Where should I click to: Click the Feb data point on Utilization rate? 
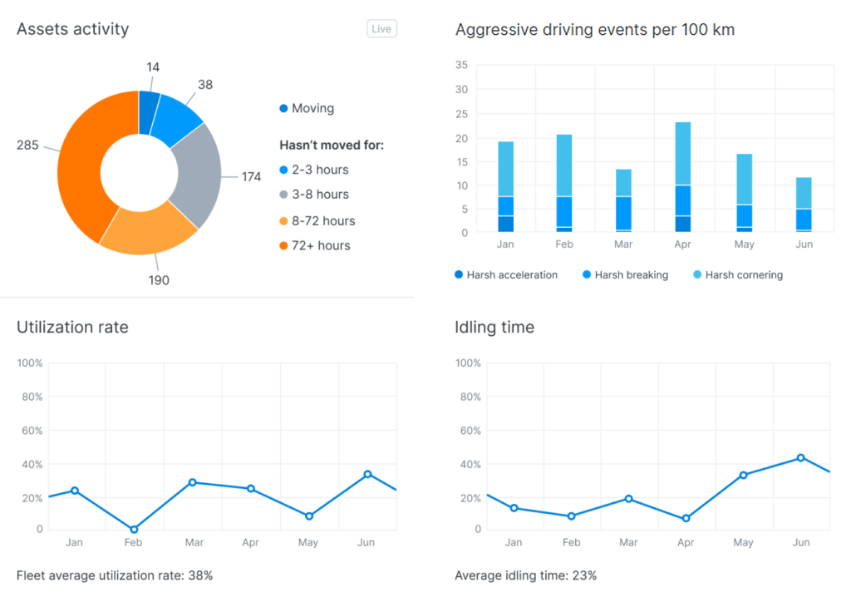134,529
